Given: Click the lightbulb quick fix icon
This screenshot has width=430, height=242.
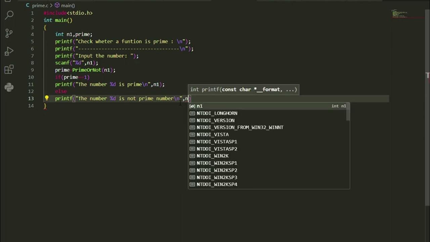Looking at the screenshot, I should (47, 98).
